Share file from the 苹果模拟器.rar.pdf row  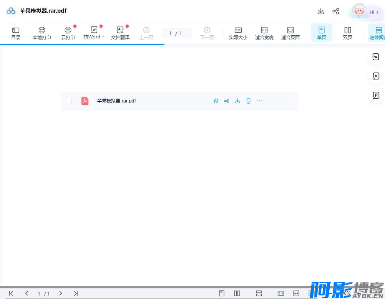[227, 101]
